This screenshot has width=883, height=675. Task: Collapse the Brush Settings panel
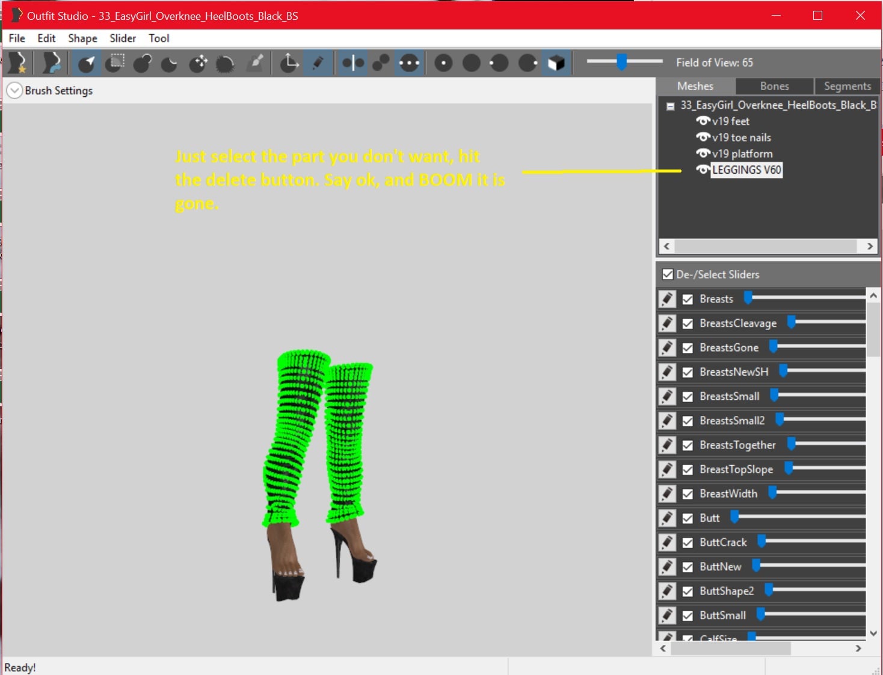(x=14, y=90)
